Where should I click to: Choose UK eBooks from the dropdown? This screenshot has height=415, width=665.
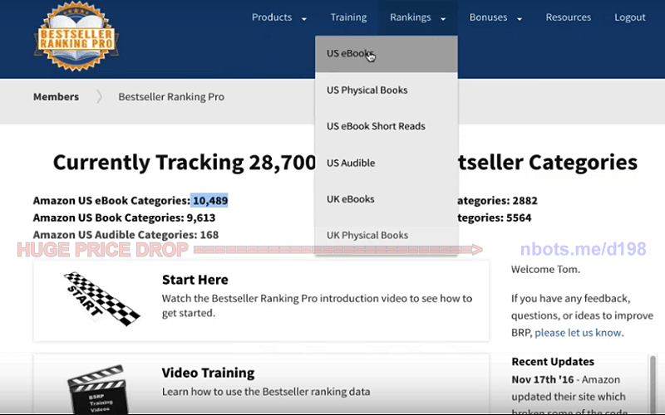click(387, 199)
